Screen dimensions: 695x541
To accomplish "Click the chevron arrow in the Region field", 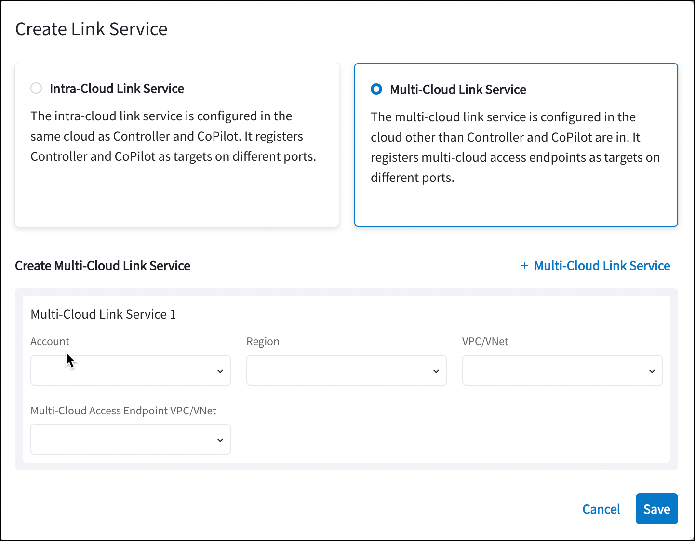I will pos(436,371).
